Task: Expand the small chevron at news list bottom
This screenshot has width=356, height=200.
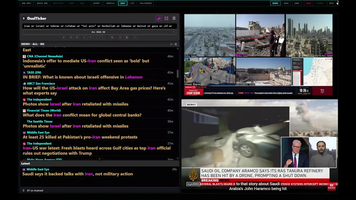Action: pyautogui.click(x=100, y=159)
